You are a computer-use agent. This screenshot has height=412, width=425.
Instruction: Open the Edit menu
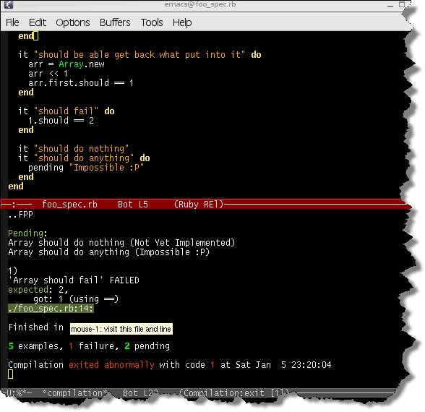(x=38, y=22)
